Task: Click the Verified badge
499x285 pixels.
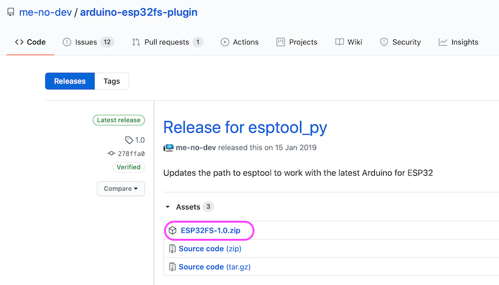Action: (128, 167)
